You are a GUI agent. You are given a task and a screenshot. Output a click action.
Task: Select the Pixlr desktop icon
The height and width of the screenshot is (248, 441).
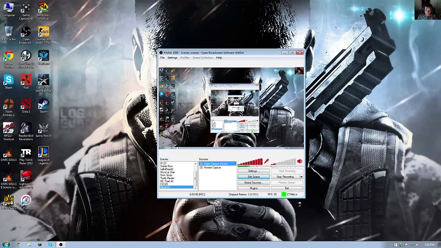tap(26, 203)
